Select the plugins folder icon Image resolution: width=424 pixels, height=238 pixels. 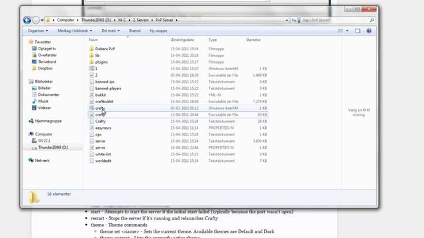click(x=91, y=61)
